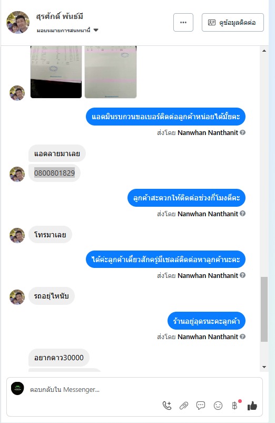Click the chat scrollbar thumb
The width and height of the screenshot is (275, 423).
(264, 309)
